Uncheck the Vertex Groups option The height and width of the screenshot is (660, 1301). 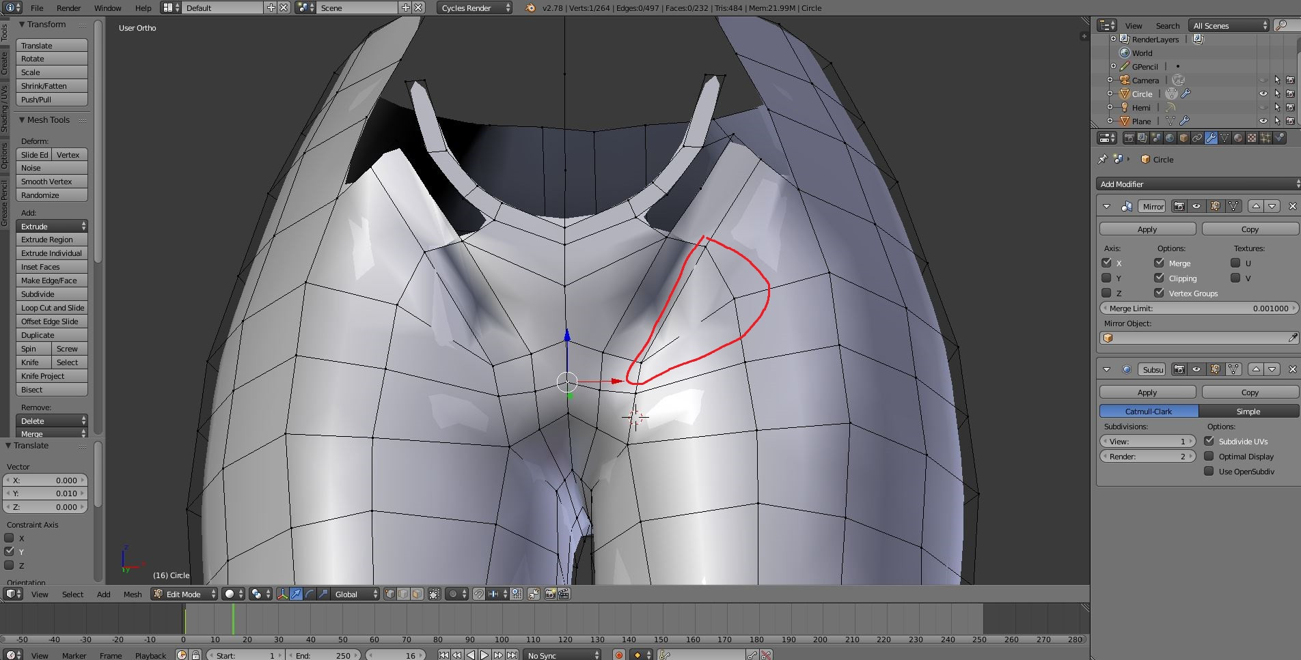click(x=1160, y=293)
